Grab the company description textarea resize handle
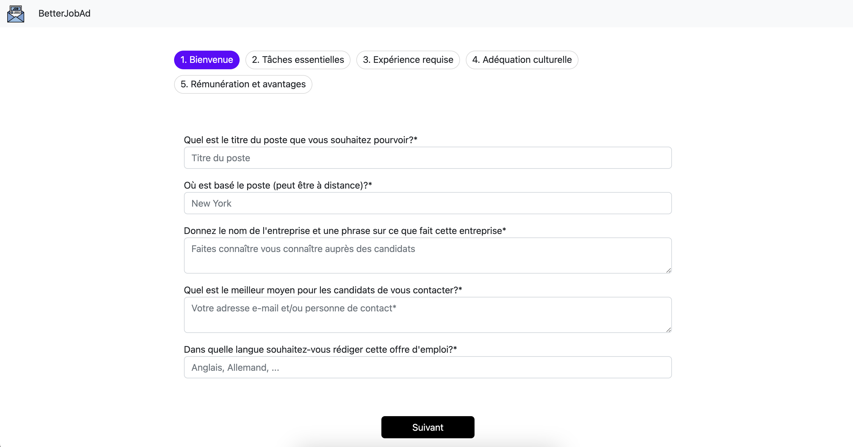 pos(668,270)
